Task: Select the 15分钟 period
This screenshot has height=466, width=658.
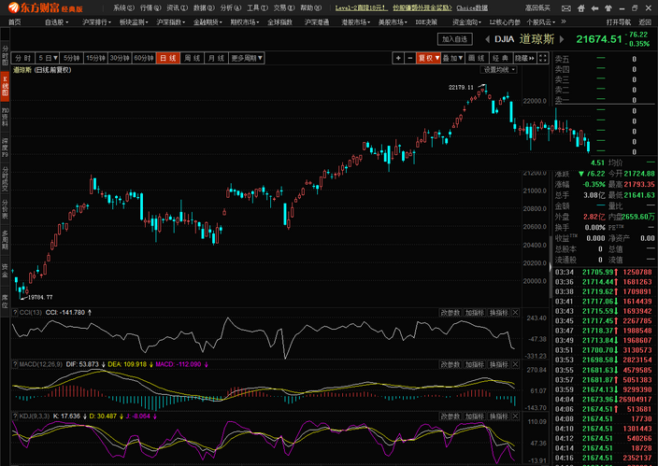Action: (95, 58)
